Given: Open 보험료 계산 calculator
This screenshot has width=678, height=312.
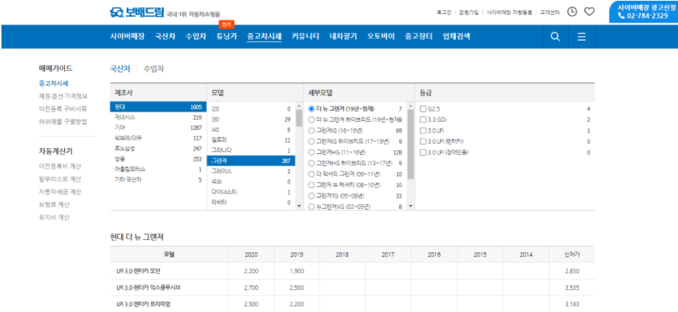Looking at the screenshot, I should point(54,204).
